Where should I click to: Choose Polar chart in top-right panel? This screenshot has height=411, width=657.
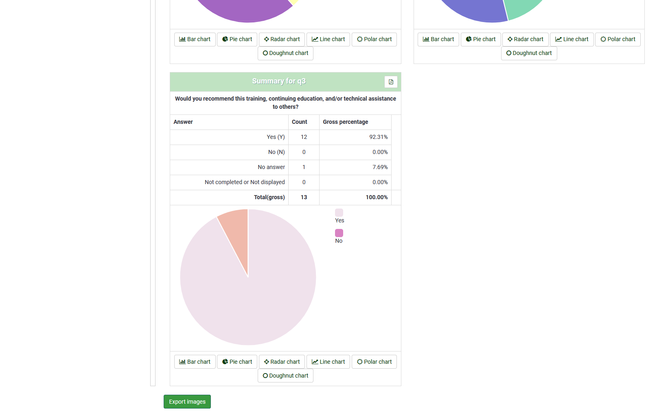coord(618,40)
